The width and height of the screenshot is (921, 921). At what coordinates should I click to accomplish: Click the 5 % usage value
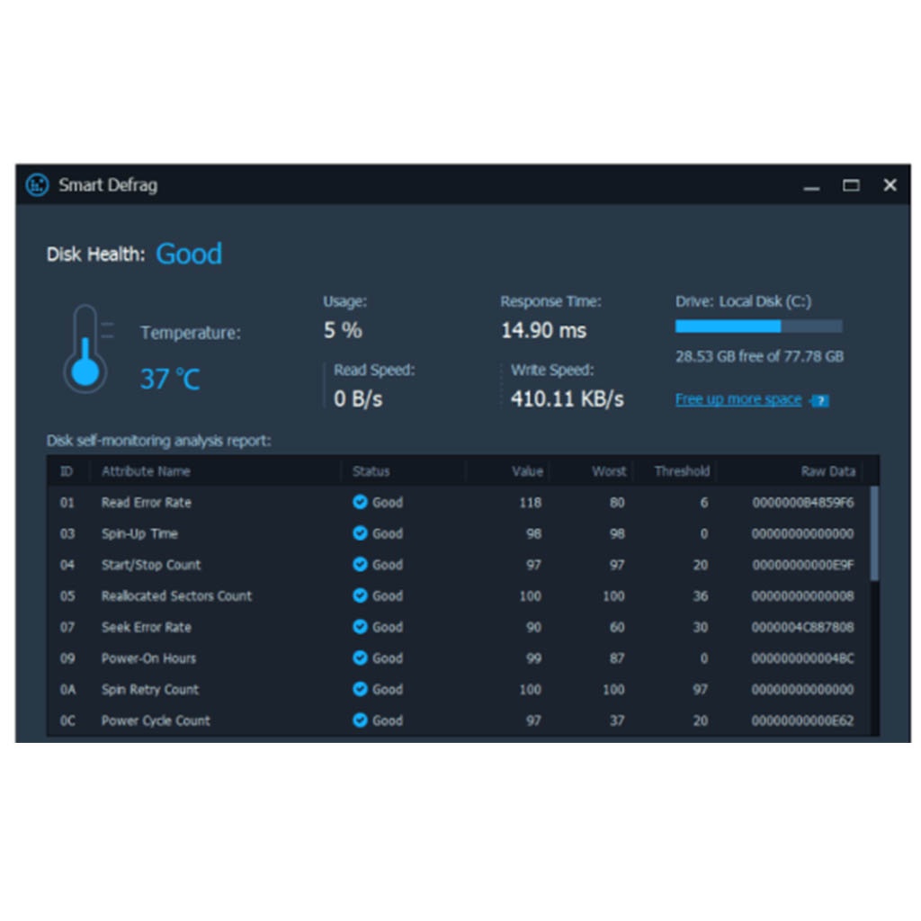343,330
